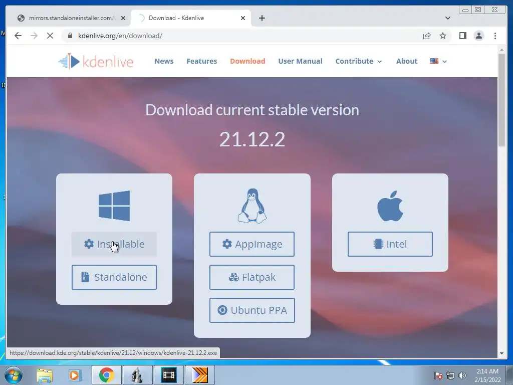
Task: Select the Download - Kdenlive tab
Action: 191,18
